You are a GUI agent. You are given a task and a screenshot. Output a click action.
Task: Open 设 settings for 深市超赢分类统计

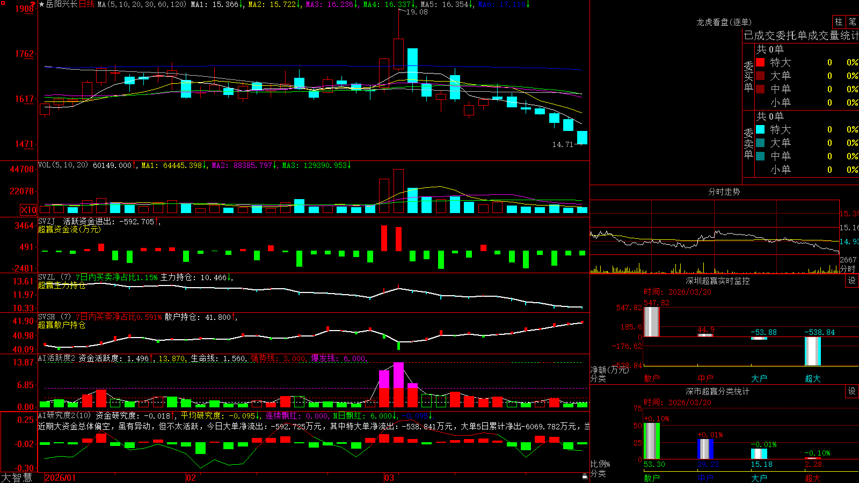852,391
